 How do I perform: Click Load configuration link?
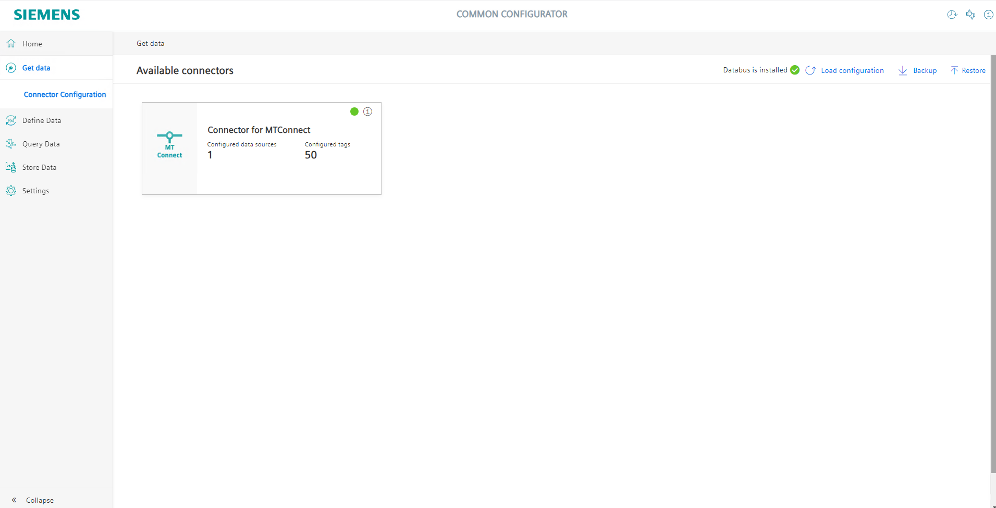[x=852, y=70]
